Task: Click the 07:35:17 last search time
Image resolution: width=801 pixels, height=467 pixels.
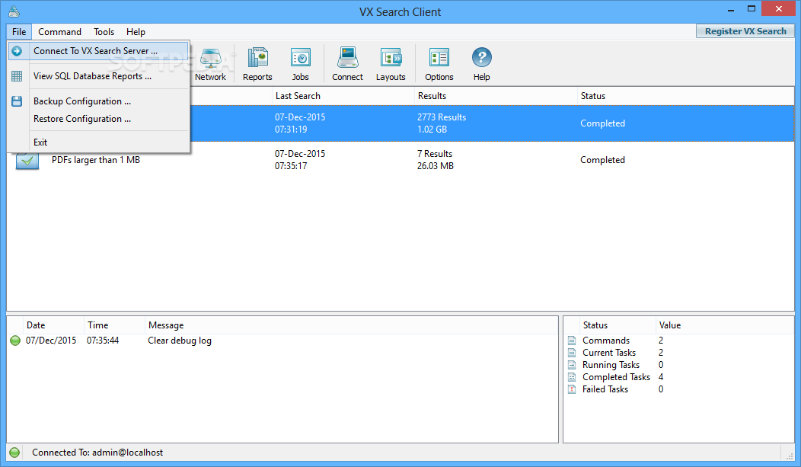Action: [x=291, y=166]
